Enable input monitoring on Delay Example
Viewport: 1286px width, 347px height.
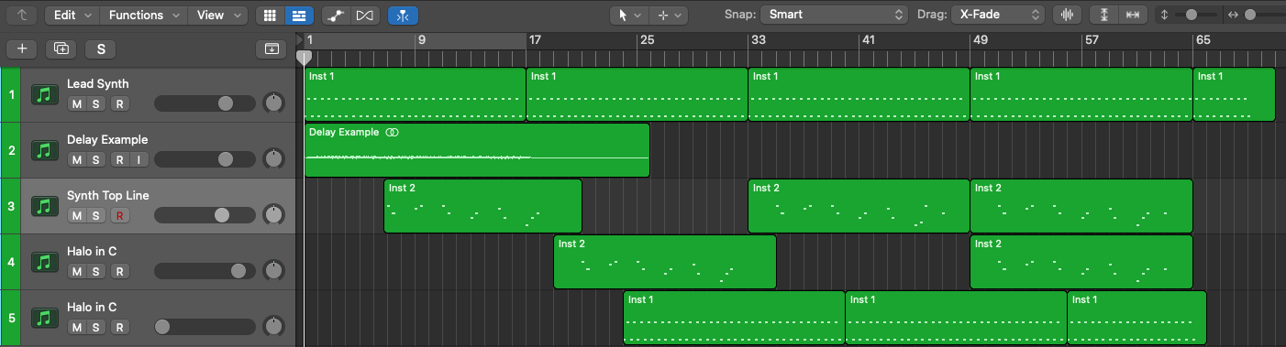139,160
